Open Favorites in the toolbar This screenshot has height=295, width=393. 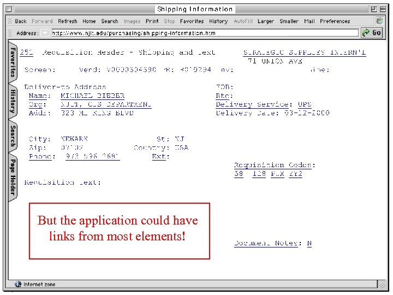point(192,21)
